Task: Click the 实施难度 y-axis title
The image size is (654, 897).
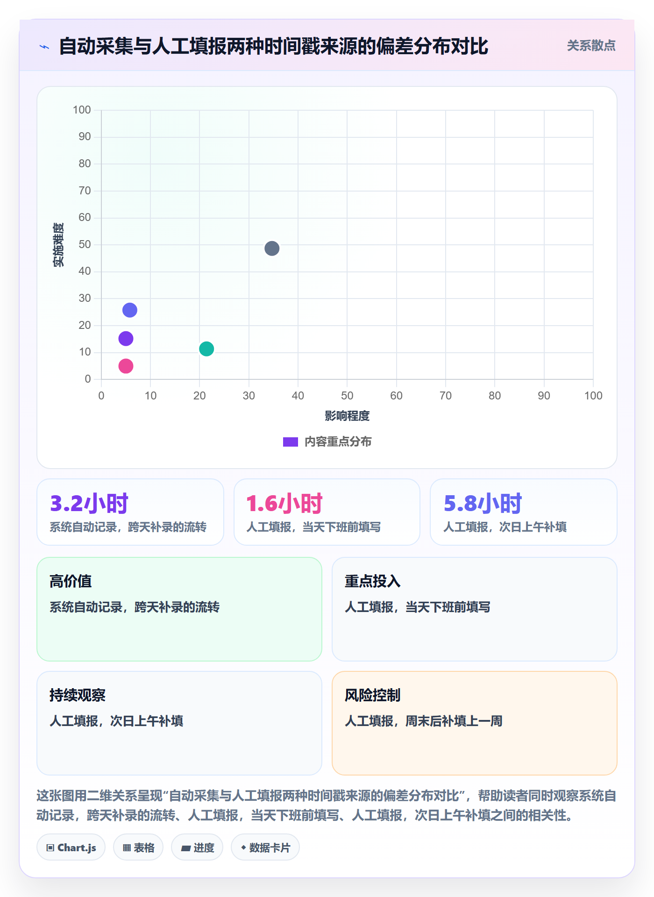Action: point(58,245)
